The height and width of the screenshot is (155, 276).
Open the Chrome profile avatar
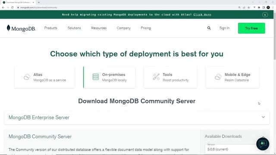point(268,8)
